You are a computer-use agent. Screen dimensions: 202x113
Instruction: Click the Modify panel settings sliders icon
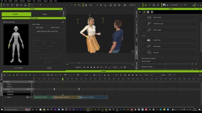(x=140, y=12)
